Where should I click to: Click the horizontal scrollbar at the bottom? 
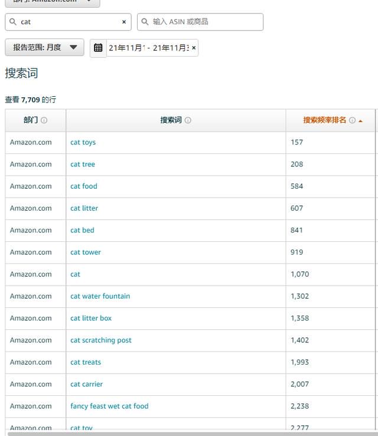[x=192, y=434]
